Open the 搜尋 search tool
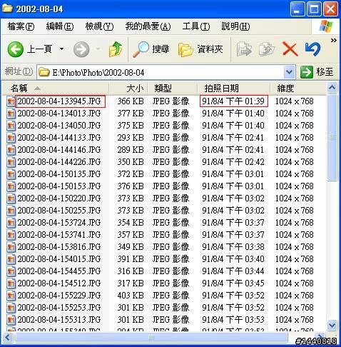Viewport: 341px width, 347px height. point(151,49)
